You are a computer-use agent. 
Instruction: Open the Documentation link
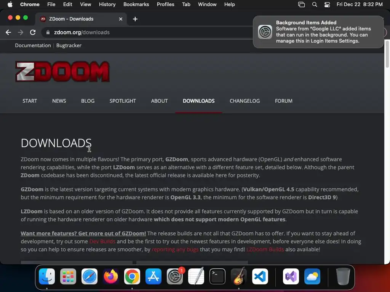click(33, 46)
